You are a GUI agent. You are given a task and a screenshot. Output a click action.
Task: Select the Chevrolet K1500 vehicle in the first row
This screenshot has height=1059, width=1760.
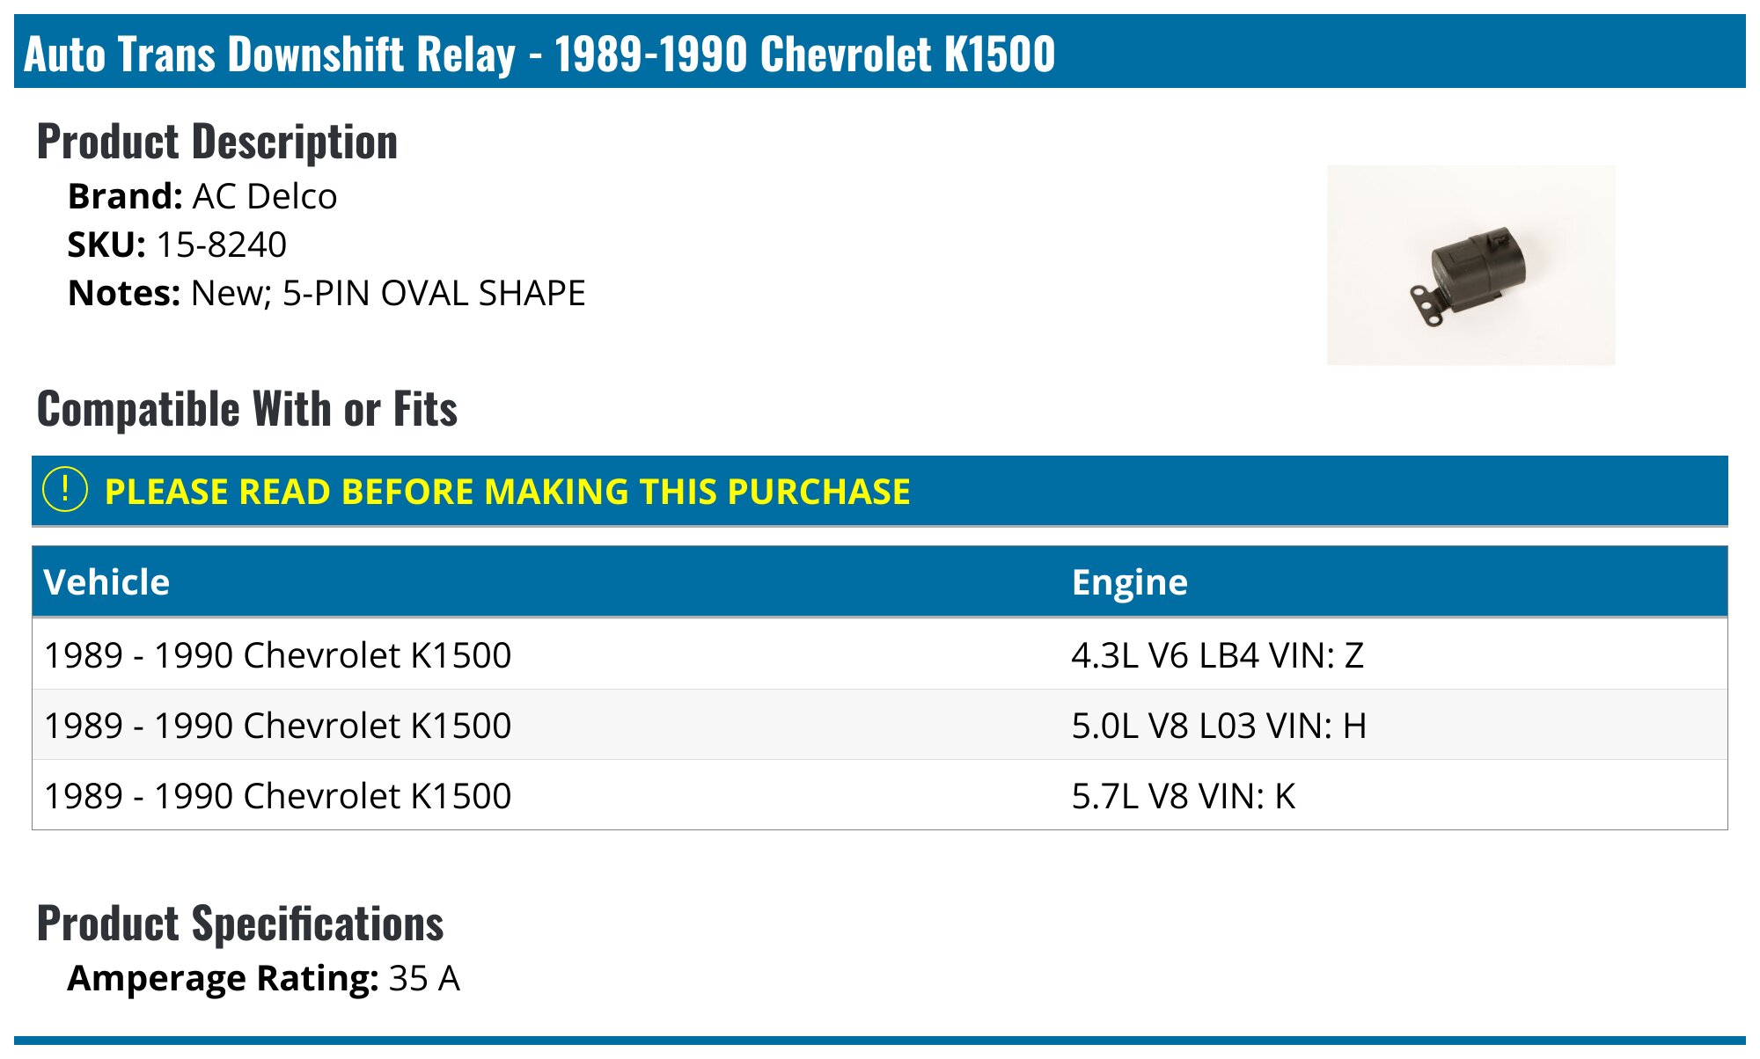click(x=277, y=655)
